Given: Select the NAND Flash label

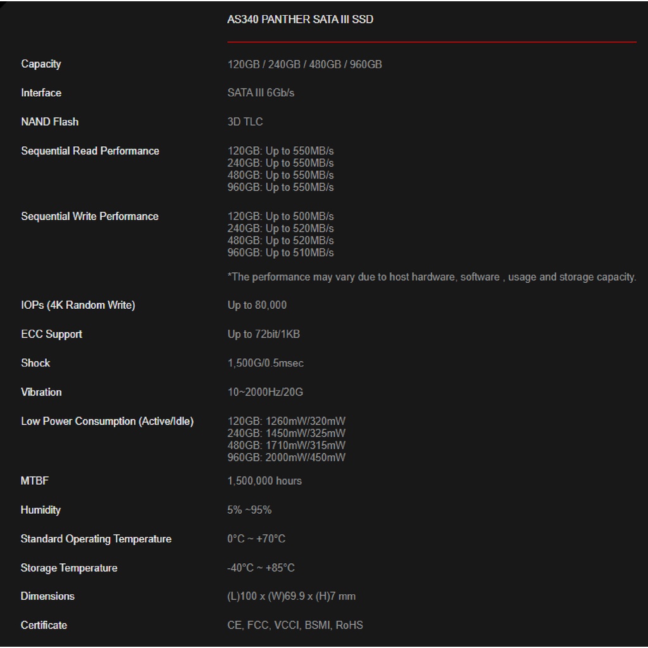Looking at the screenshot, I should coord(50,121).
